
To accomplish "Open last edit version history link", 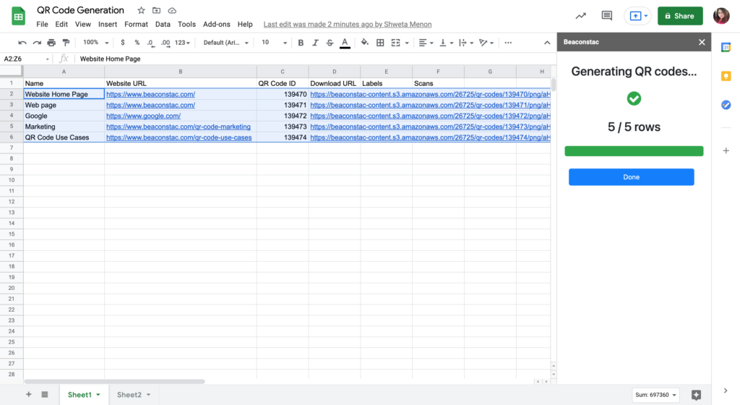I will tap(348, 24).
